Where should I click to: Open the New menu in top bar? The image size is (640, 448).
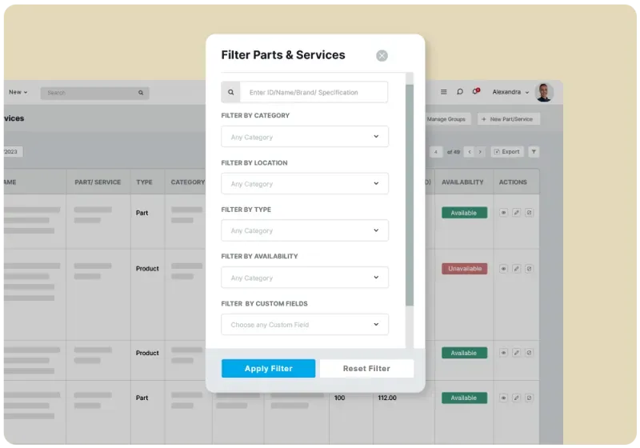[18, 93]
